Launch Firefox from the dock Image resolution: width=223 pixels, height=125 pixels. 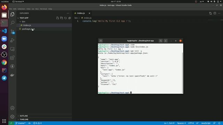coord(4,7)
